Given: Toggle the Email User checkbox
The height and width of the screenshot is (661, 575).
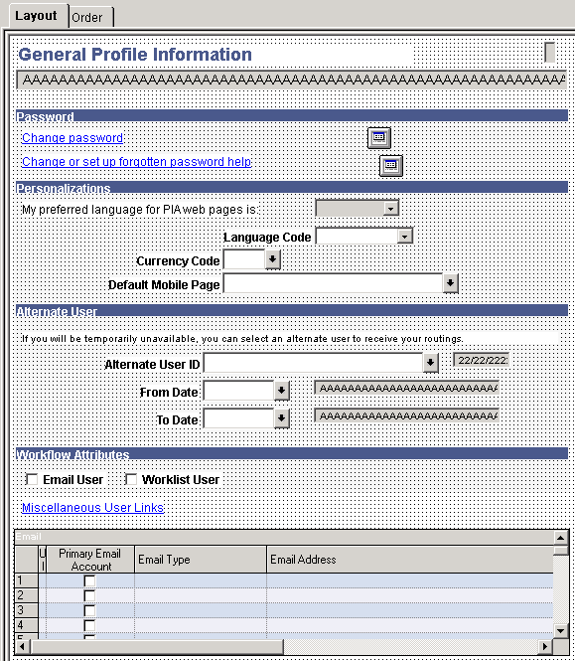Looking at the screenshot, I should (32, 479).
